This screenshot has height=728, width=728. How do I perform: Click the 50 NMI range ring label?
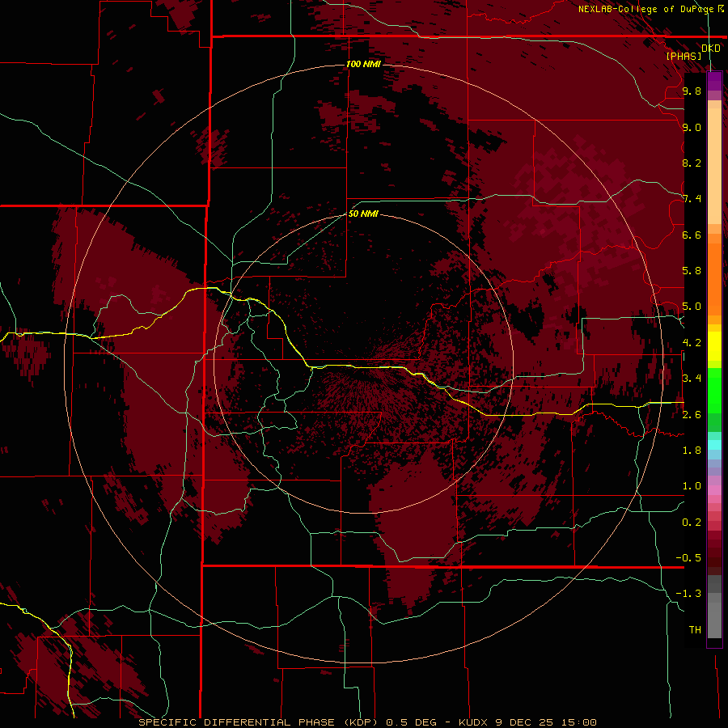363,214
